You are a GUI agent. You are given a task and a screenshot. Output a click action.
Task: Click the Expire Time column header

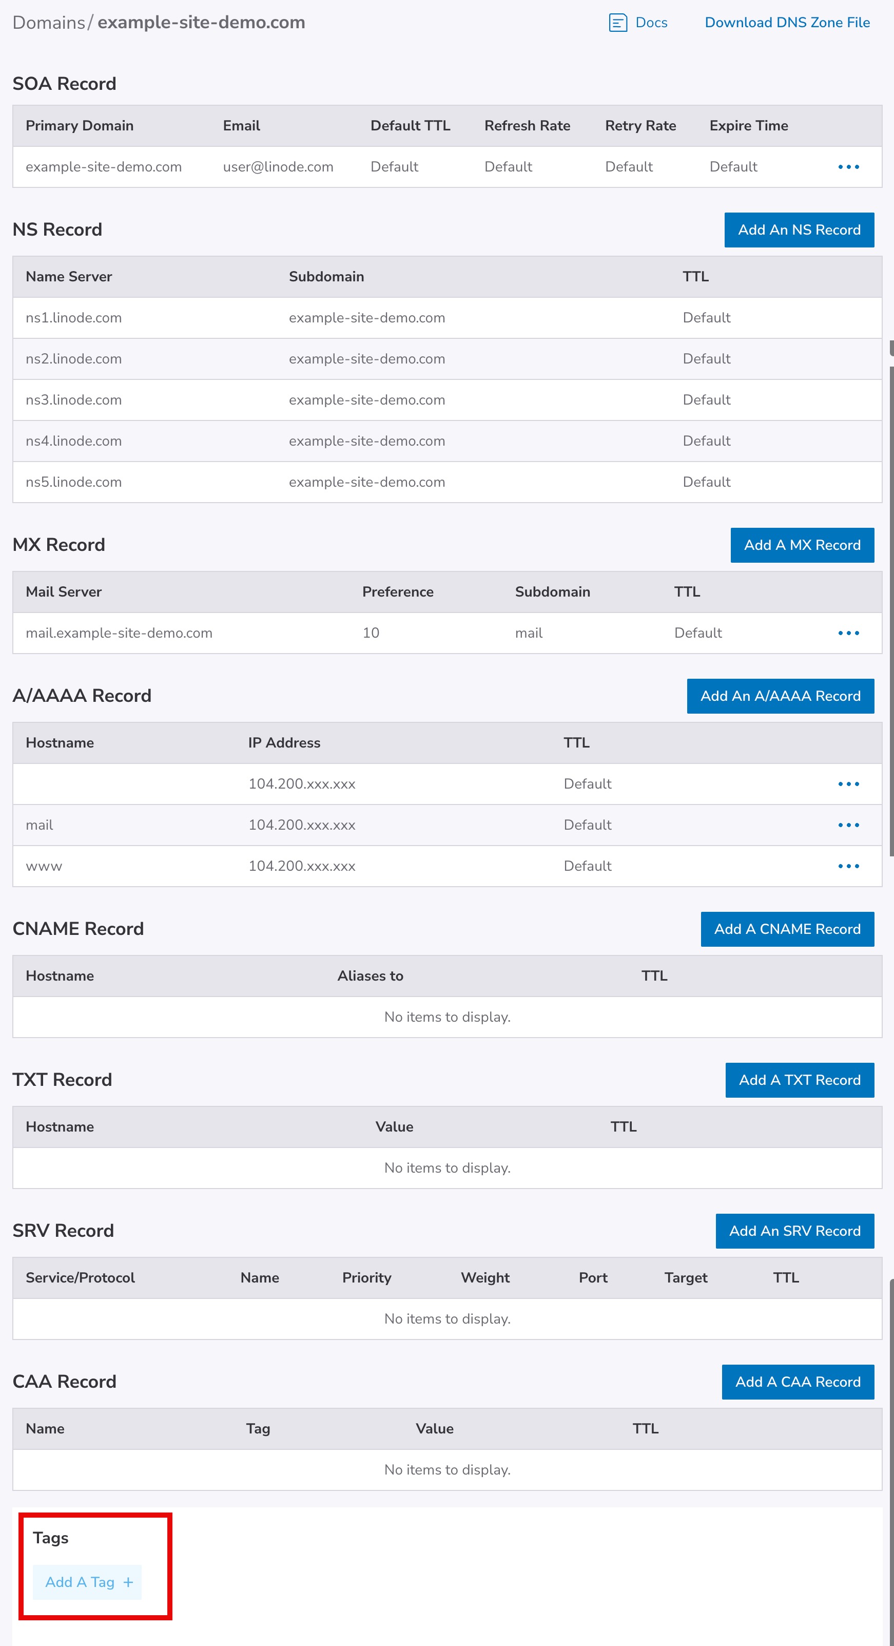[748, 126]
